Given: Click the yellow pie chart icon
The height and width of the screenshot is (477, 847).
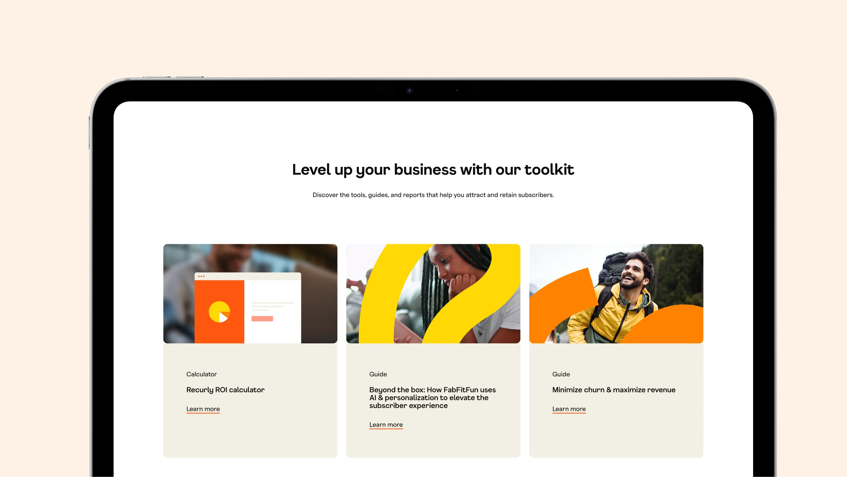Looking at the screenshot, I should tap(219, 311).
